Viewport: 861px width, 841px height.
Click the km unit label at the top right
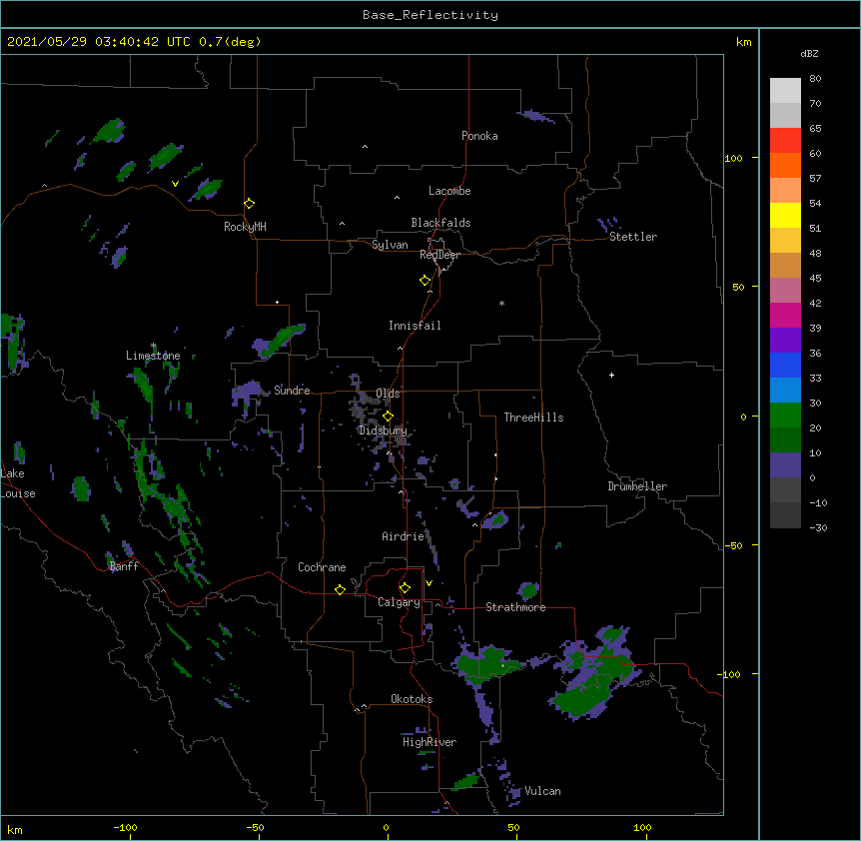744,42
